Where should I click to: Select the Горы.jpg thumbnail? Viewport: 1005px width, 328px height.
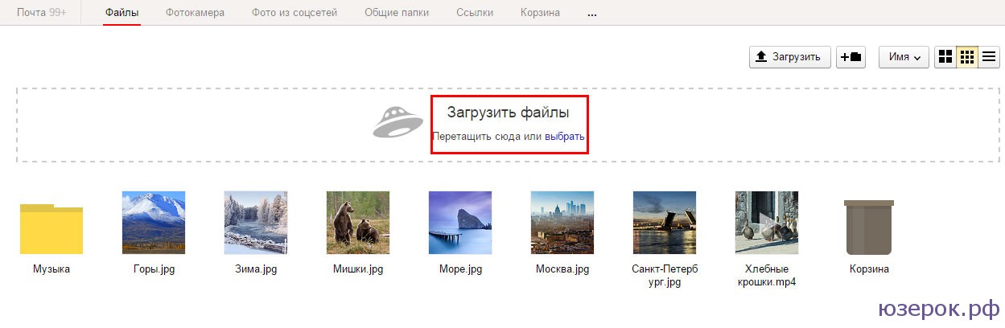[153, 223]
